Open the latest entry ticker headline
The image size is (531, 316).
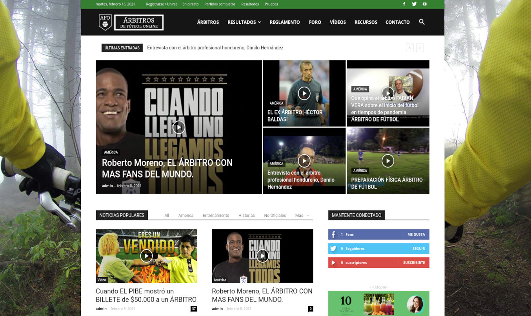point(215,48)
